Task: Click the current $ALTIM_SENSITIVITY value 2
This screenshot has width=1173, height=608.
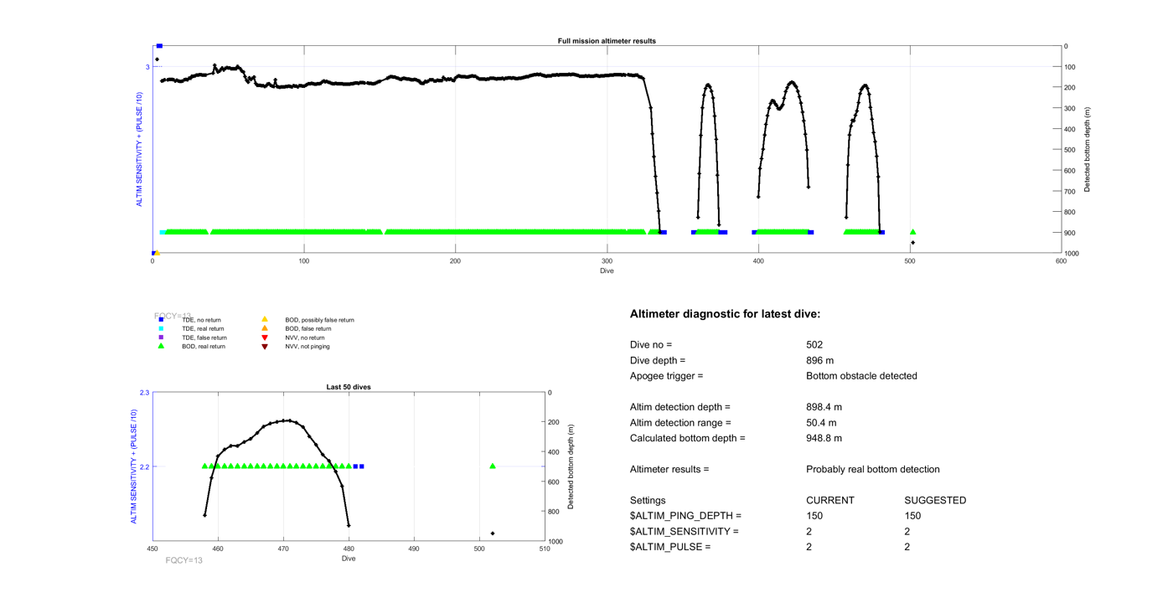Action: coord(809,532)
